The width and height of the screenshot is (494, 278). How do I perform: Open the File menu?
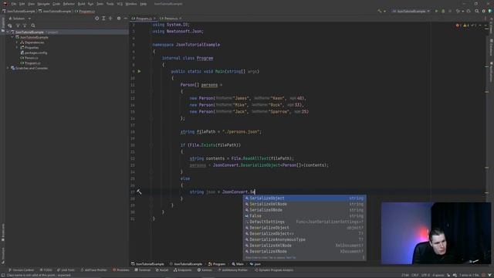click(x=14, y=4)
